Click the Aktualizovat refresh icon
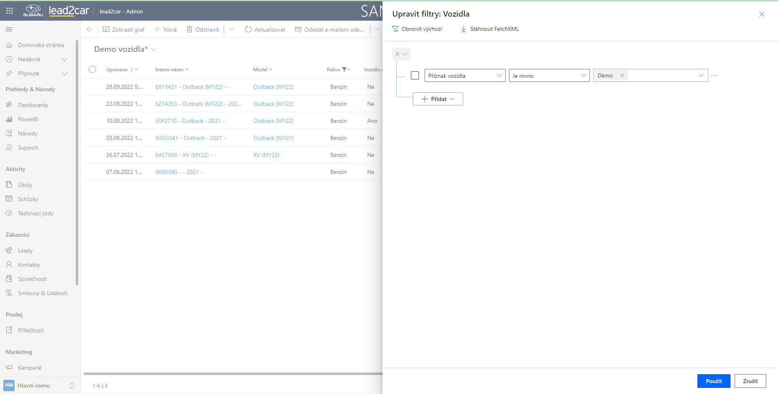The height and width of the screenshot is (394, 778). (248, 29)
